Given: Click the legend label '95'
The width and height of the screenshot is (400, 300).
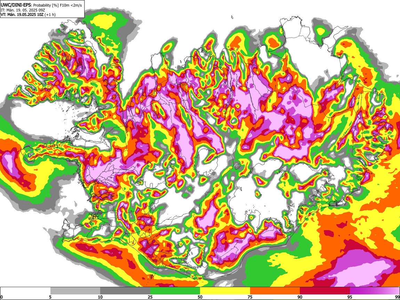Looking at the screenshot, I should (350, 297).
